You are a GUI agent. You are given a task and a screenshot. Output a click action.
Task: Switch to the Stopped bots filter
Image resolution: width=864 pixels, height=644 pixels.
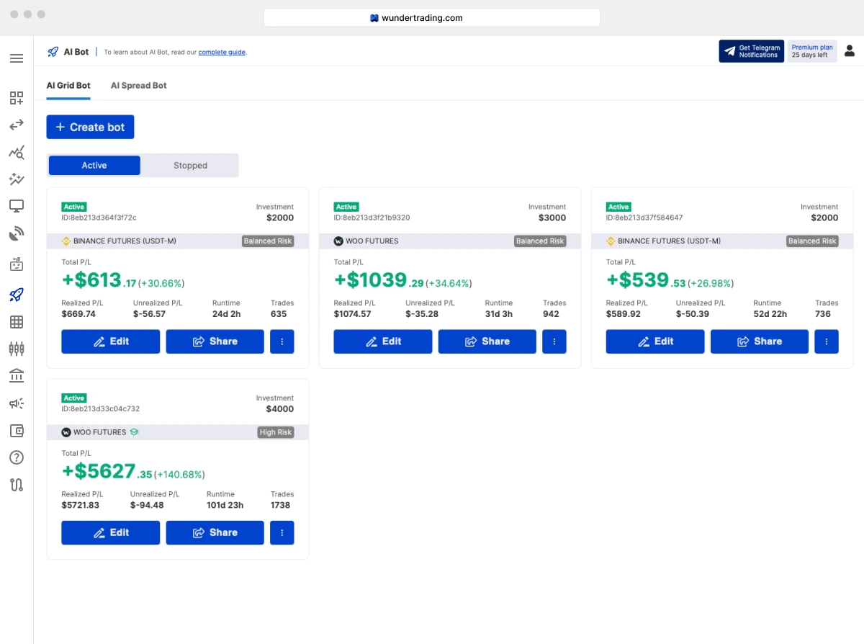(189, 165)
